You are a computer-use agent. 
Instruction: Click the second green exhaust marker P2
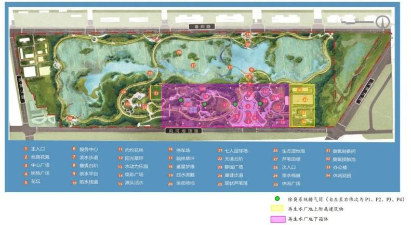[x=205, y=104]
